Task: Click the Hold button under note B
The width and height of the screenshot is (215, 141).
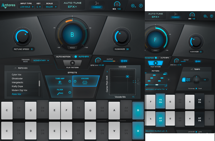Action: (72, 48)
